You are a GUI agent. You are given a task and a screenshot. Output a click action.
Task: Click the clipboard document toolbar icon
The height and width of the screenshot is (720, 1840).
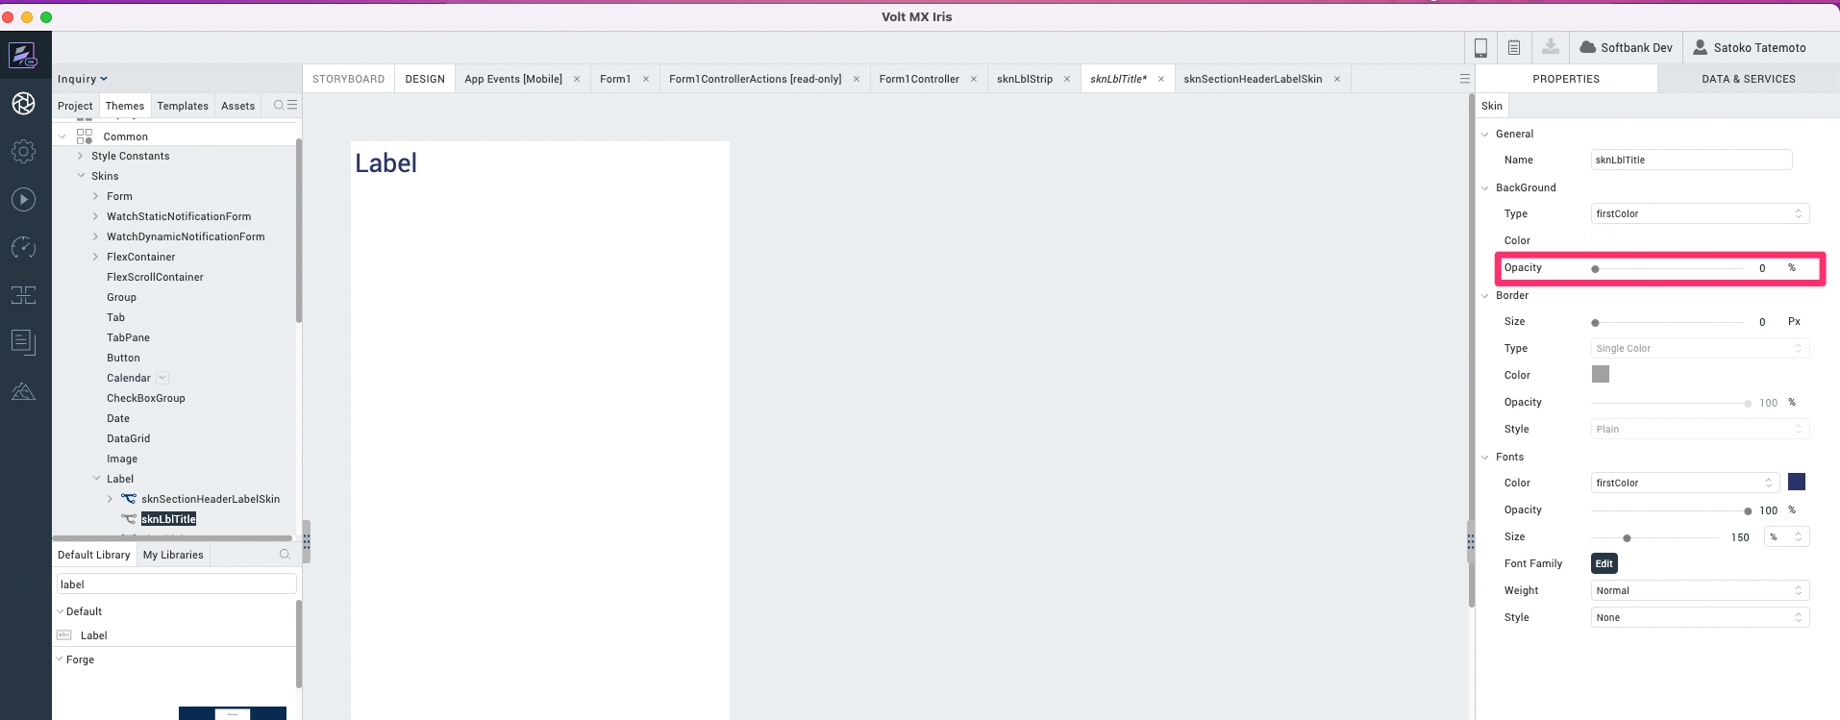(x=1514, y=47)
